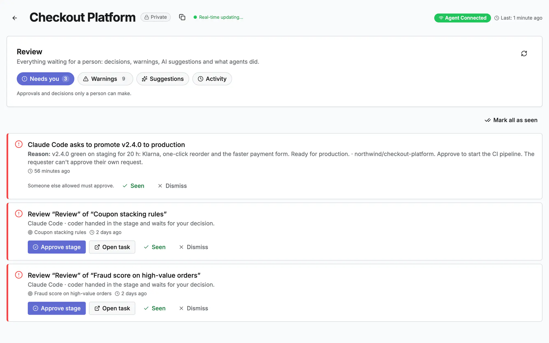549x343 pixels.
Task: Dismiss the Coupon stacking rules review
Action: [194, 247]
